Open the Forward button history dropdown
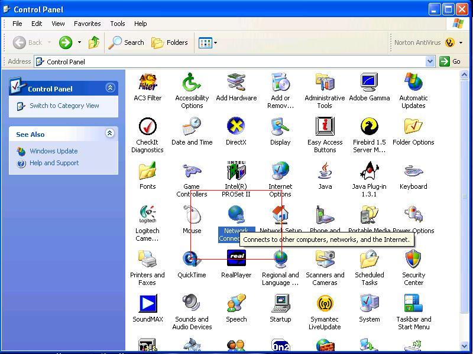Image resolution: width=473 pixels, height=354 pixels. [x=79, y=42]
